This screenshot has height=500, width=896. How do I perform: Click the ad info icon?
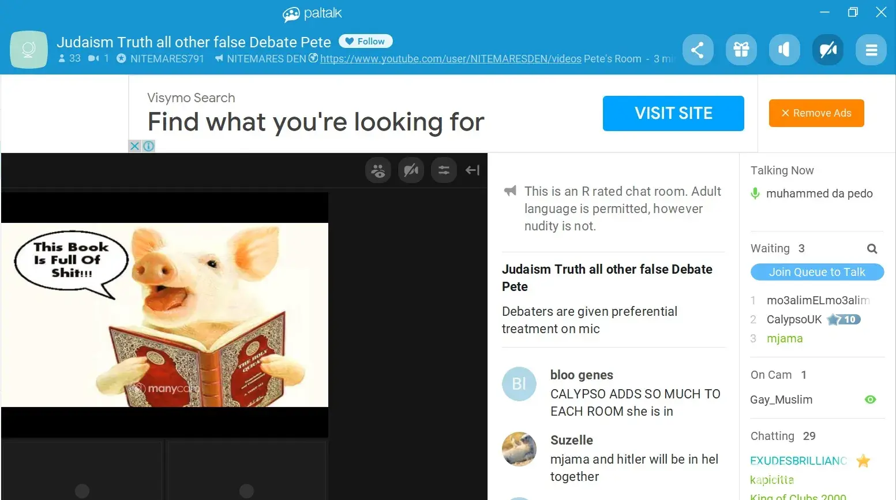point(148,146)
